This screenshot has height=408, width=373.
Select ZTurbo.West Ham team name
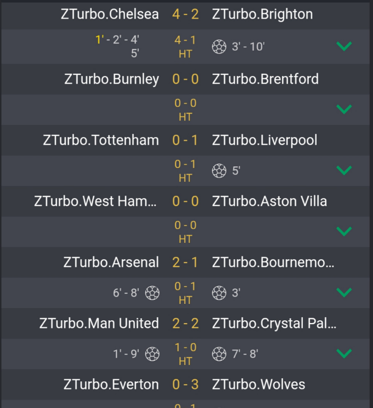point(96,201)
